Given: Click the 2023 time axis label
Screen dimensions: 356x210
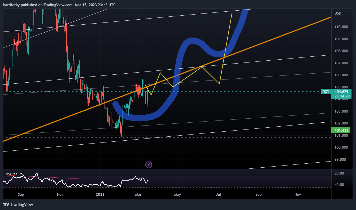Looking at the screenshot, I should click(x=100, y=194).
